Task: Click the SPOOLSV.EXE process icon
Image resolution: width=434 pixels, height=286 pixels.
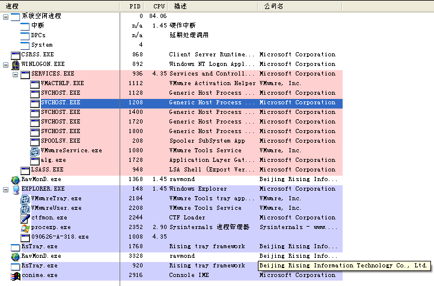Action: pos(35,142)
